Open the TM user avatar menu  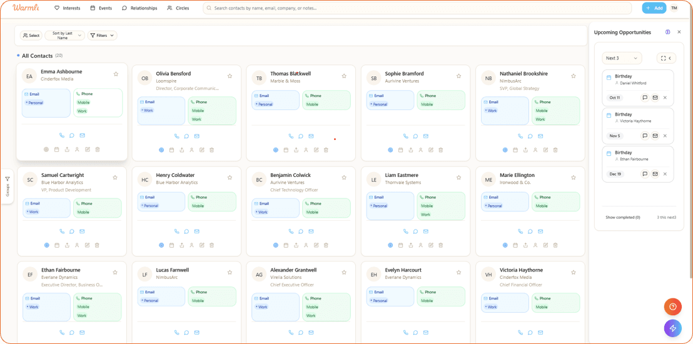(674, 8)
